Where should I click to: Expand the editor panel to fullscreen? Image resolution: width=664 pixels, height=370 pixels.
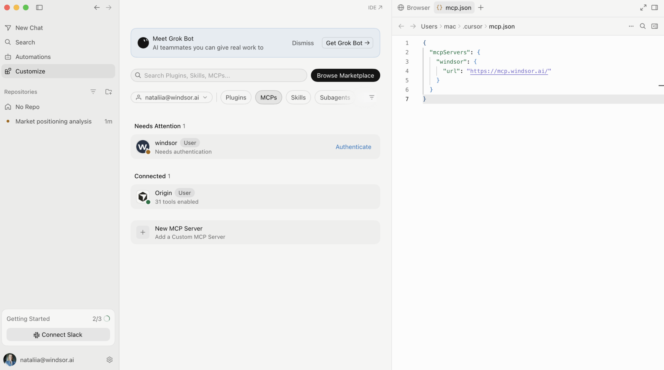pos(643,7)
